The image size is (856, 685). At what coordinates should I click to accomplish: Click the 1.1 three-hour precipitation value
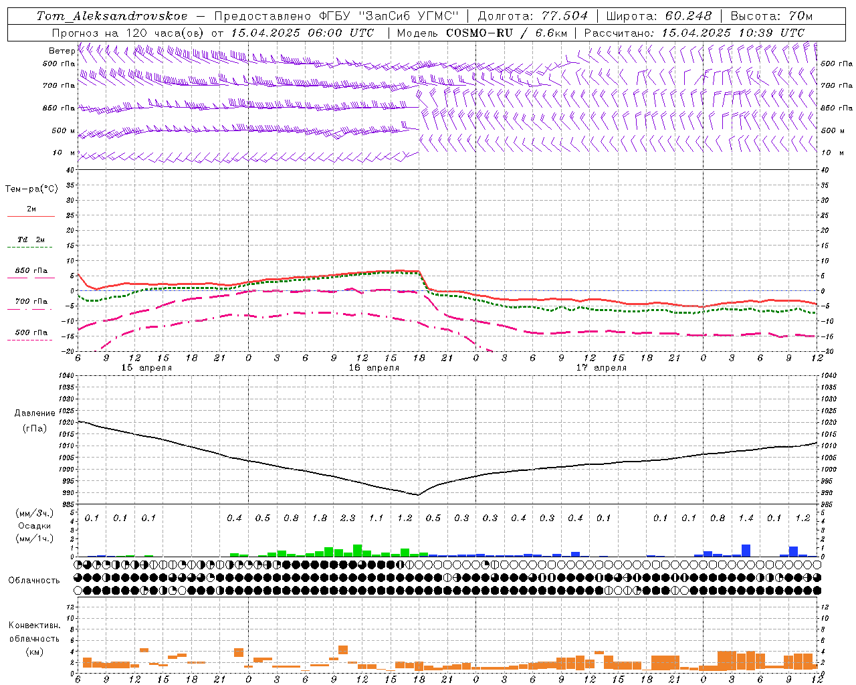pos(377,518)
